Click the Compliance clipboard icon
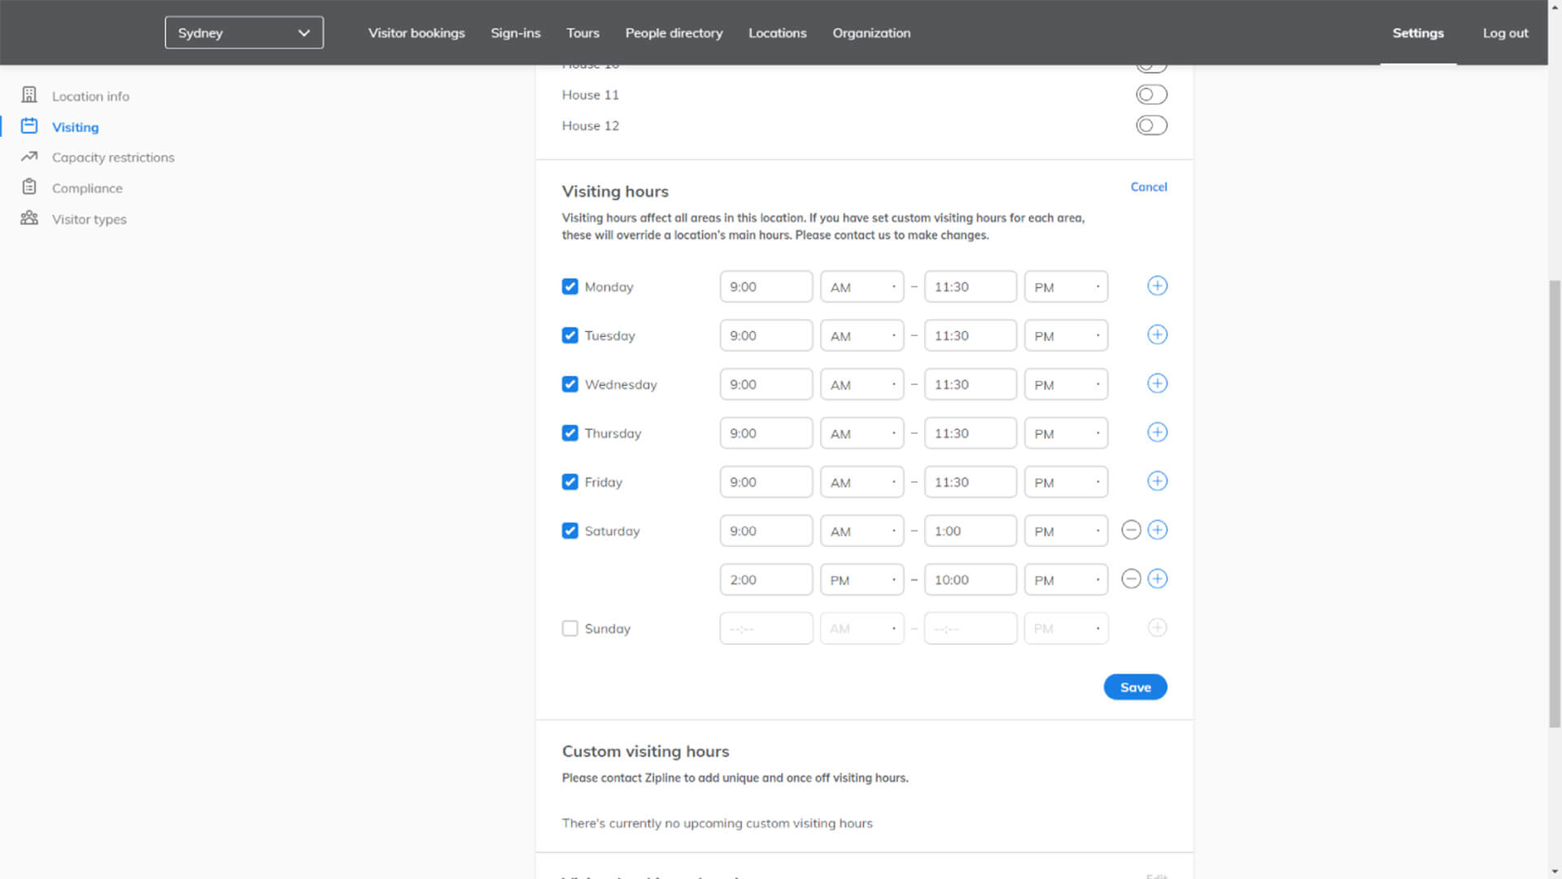The width and height of the screenshot is (1562, 879). [29, 187]
